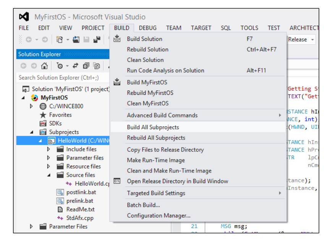Click the Save toolbar icon

point(86,39)
